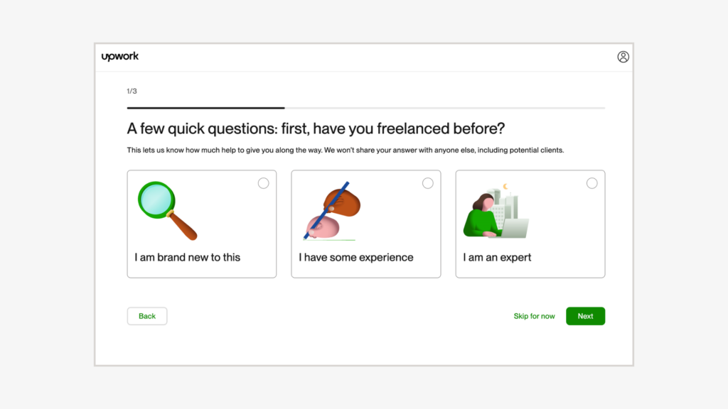Select the "I have some experience" radio button
This screenshot has width=728, height=409.
tap(427, 183)
